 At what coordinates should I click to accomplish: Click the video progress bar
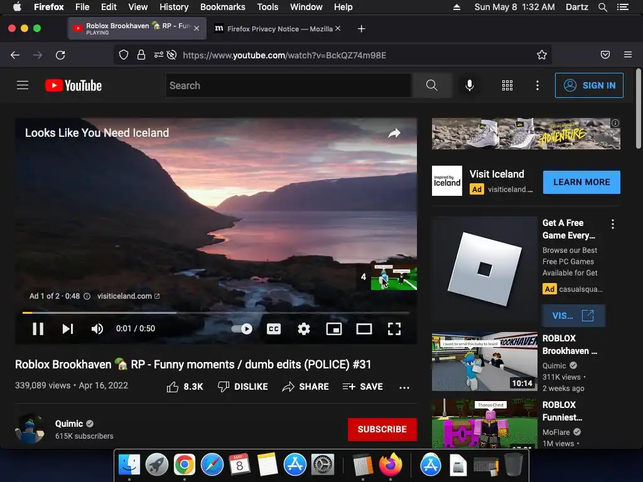pyautogui.click(x=216, y=313)
